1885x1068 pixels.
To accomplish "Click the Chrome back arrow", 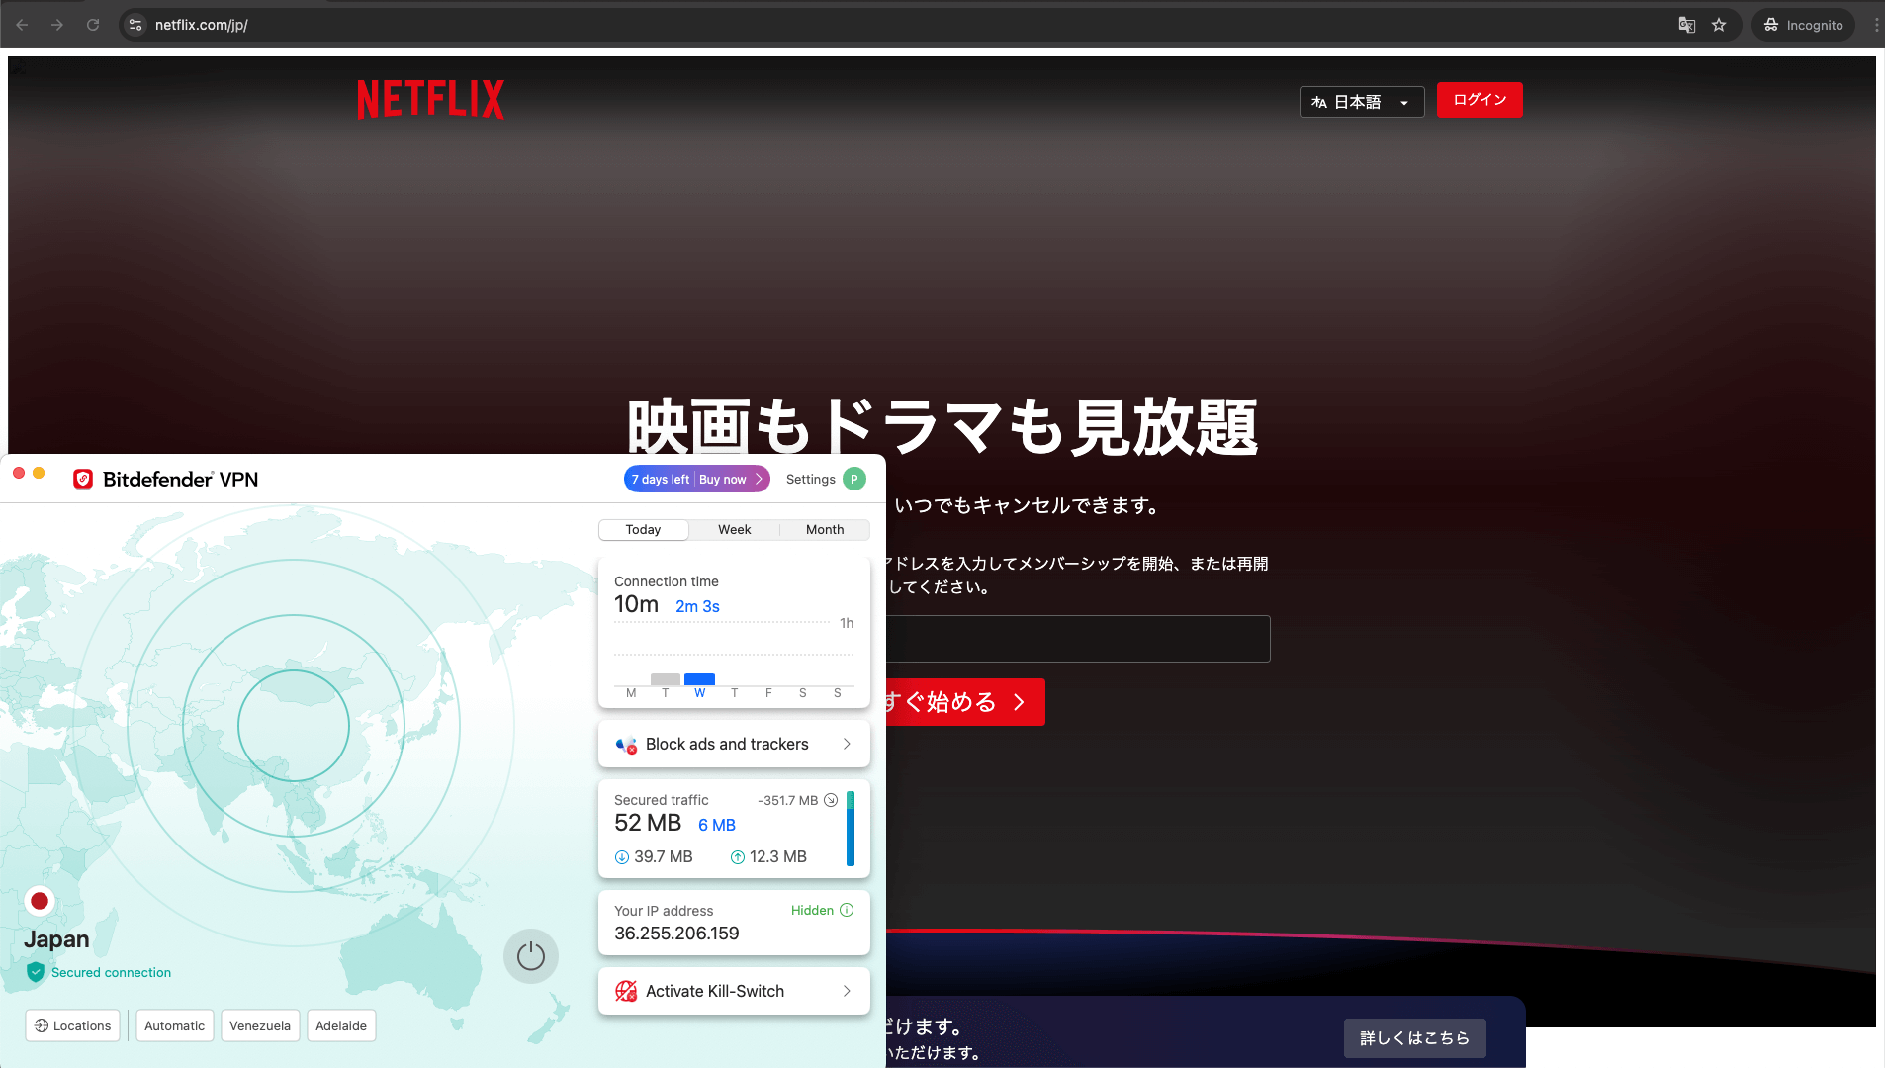I will (22, 25).
